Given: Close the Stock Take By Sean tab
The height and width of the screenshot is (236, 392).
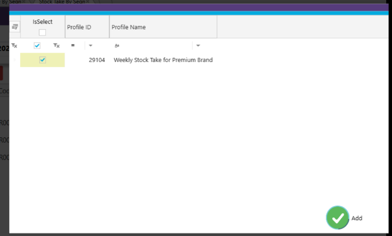Looking at the screenshot, I should tap(88, 2).
